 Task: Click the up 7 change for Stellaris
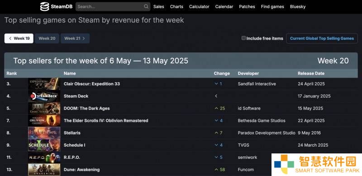(x=218, y=133)
